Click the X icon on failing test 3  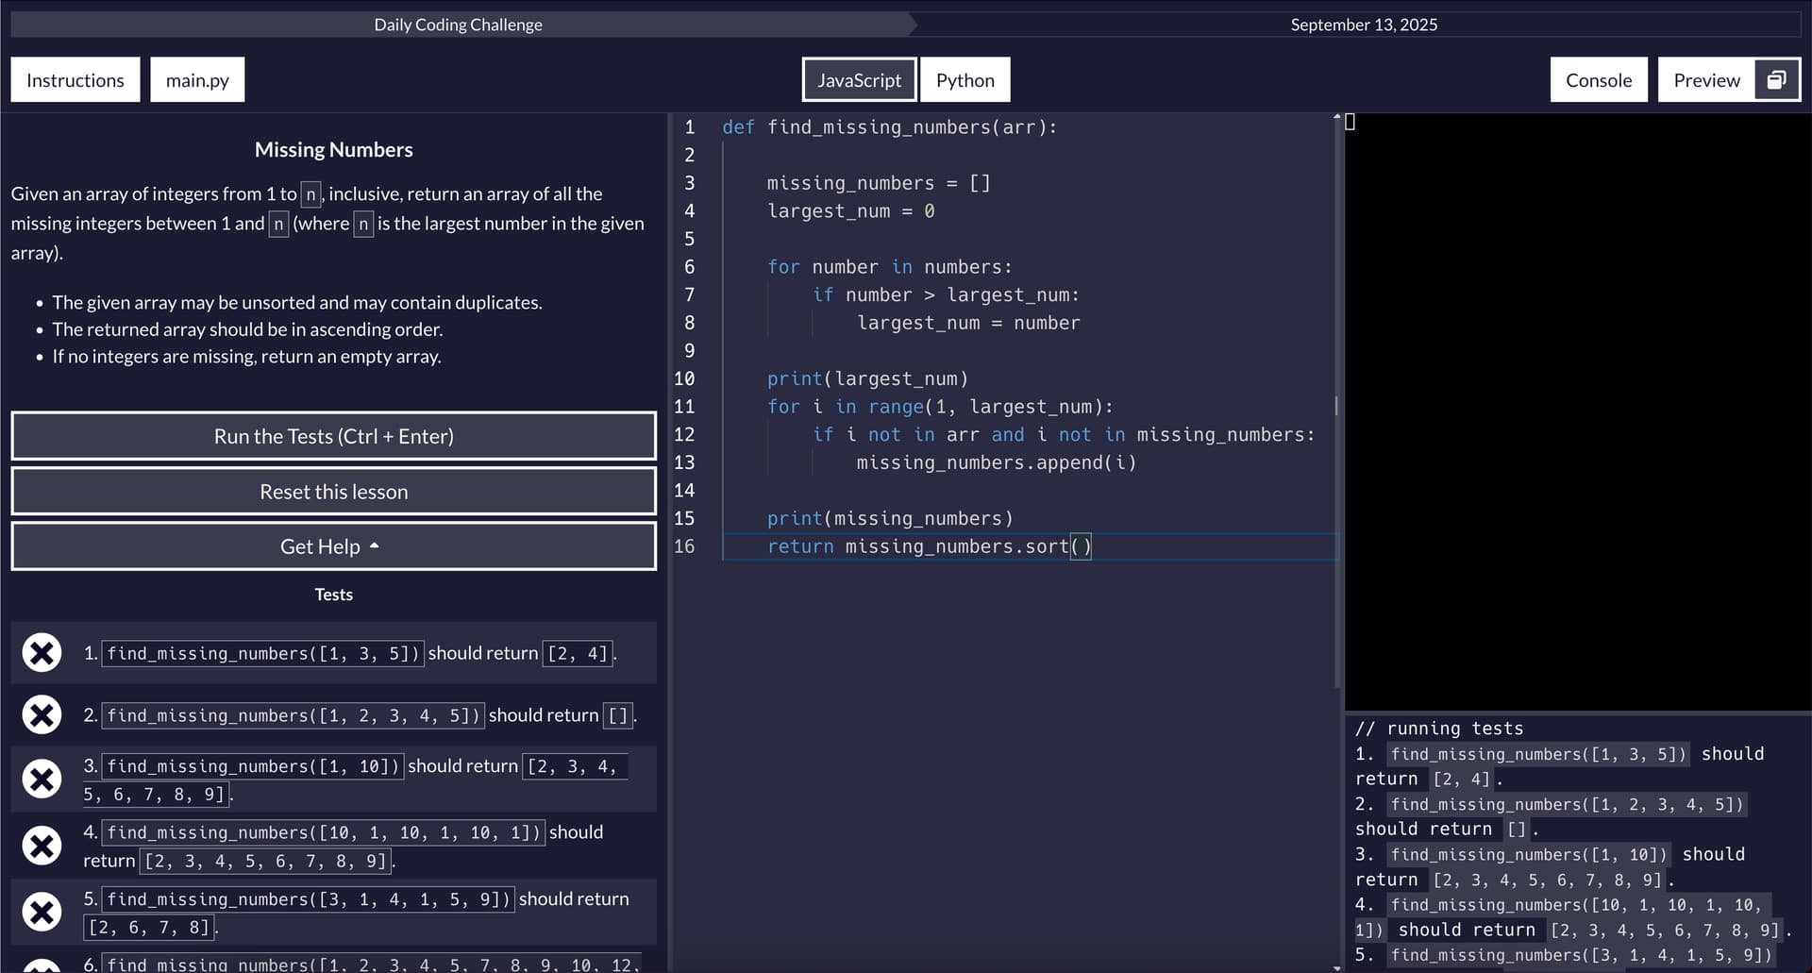point(42,779)
